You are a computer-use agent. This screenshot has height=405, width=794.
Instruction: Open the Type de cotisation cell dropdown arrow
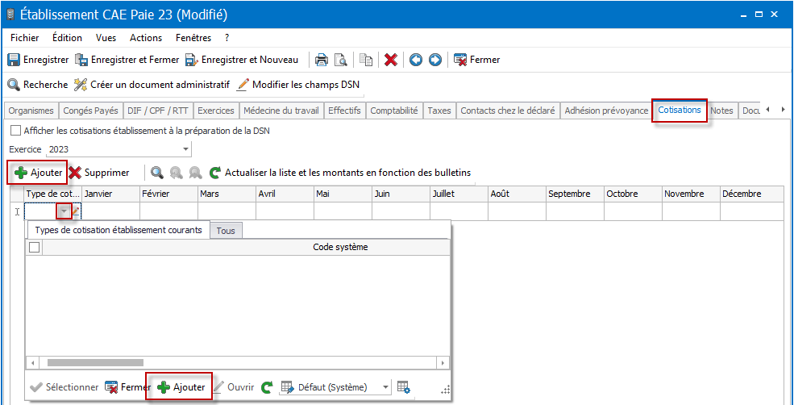click(x=64, y=211)
